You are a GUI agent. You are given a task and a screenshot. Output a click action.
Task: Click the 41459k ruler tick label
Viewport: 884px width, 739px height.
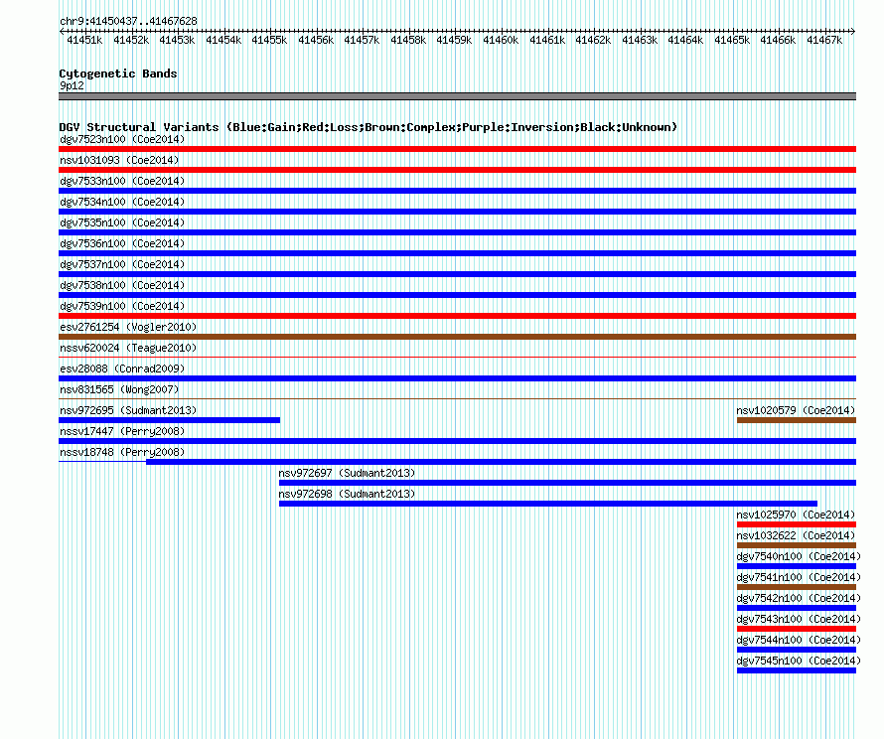454,40
